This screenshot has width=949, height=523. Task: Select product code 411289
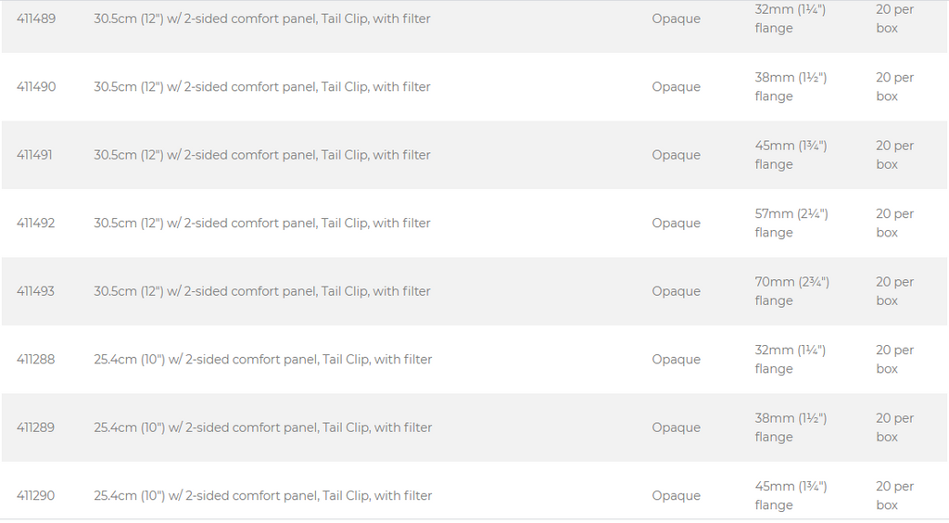click(36, 427)
